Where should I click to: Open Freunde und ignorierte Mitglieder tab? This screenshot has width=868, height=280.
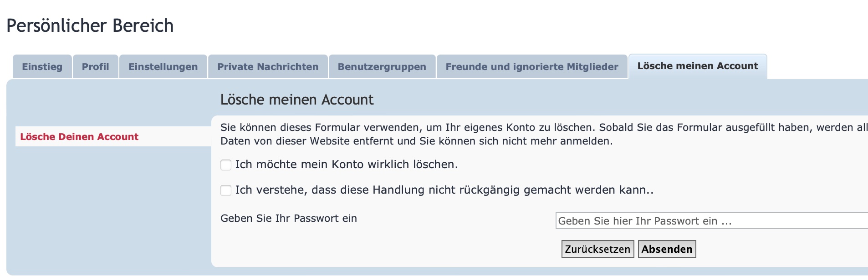531,67
